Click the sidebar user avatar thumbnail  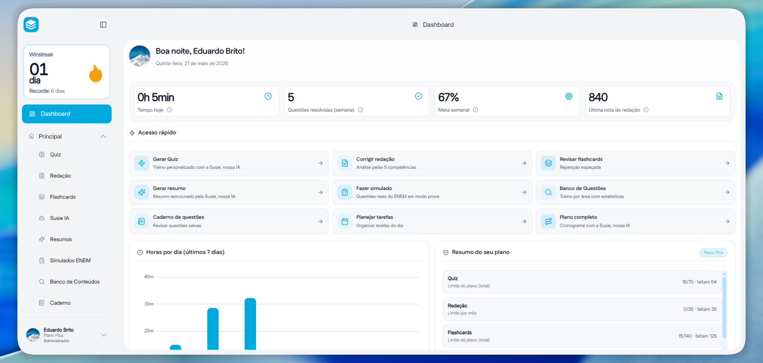point(33,335)
